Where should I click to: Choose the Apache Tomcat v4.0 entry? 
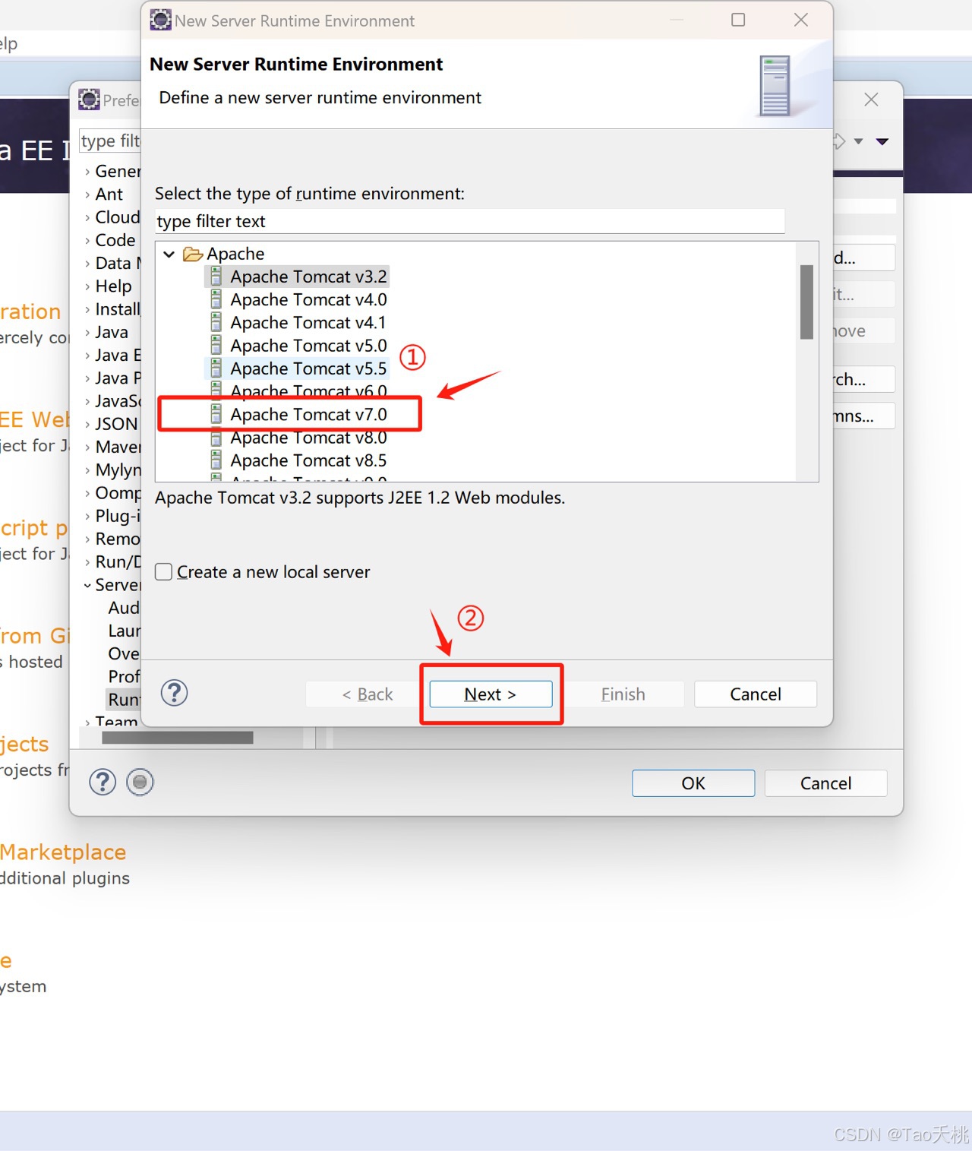[308, 299]
